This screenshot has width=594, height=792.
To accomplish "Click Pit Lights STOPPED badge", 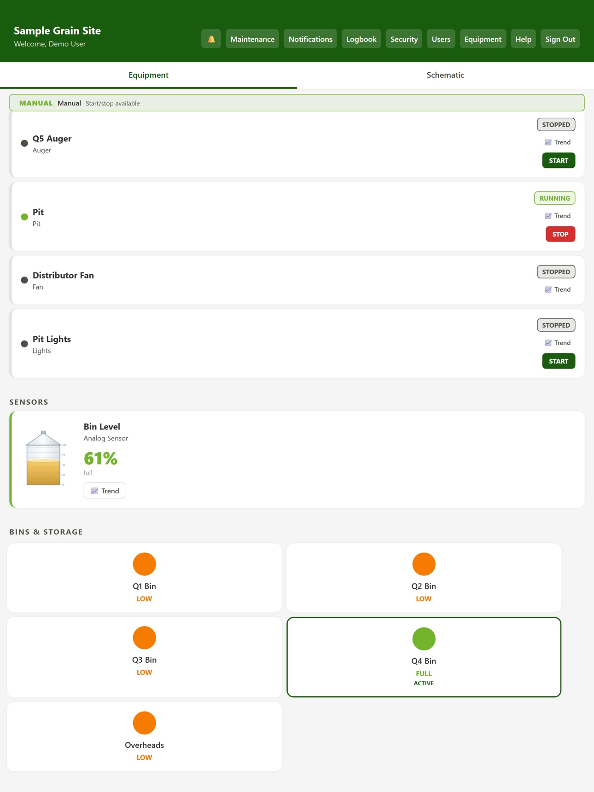I will (x=556, y=325).
